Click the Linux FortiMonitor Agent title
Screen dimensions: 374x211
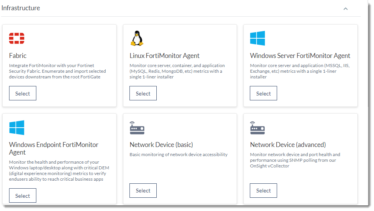pos(165,56)
